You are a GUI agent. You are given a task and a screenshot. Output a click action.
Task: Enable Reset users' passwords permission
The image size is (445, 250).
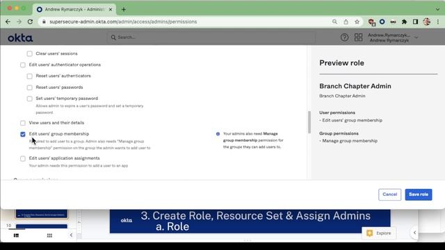(29, 87)
